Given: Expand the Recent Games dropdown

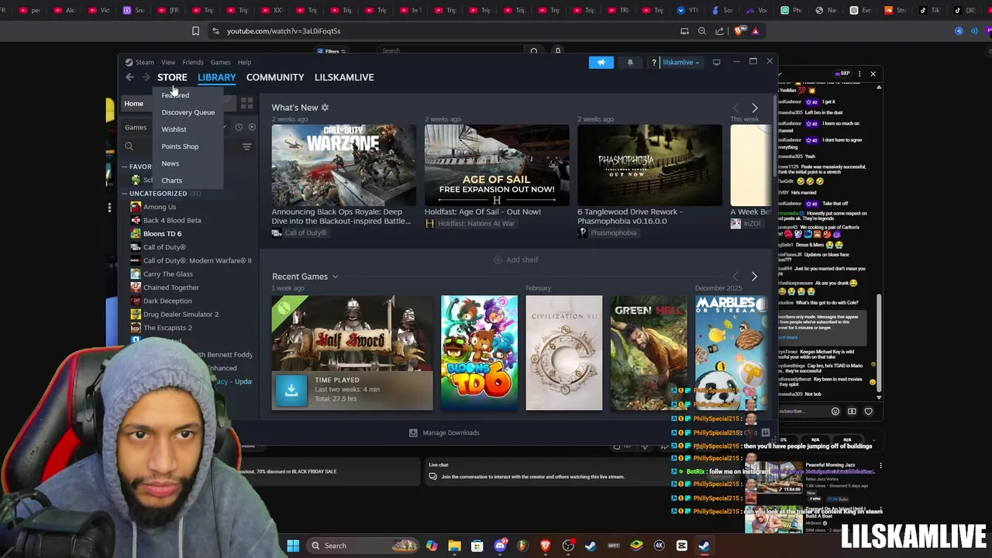Looking at the screenshot, I should tap(335, 277).
